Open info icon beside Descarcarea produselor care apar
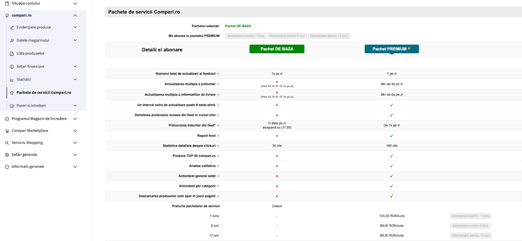522x241 pixels. point(218,196)
